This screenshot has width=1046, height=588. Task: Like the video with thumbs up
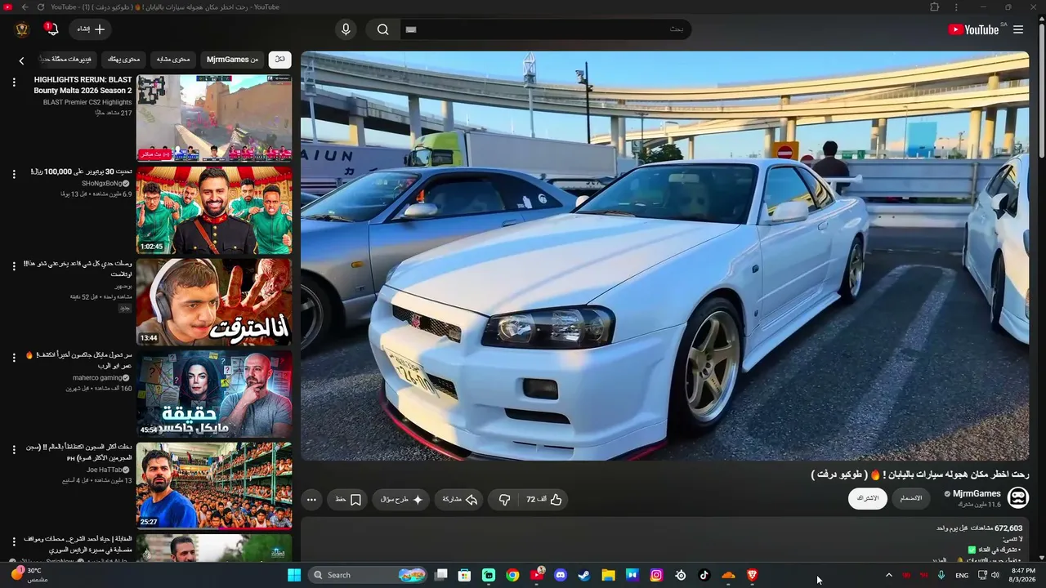544,500
